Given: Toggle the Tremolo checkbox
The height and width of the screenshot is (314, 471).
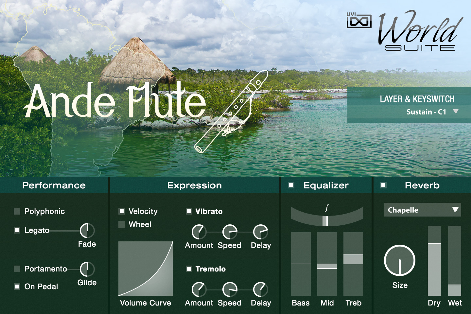Looking at the screenshot, I should (x=189, y=269).
